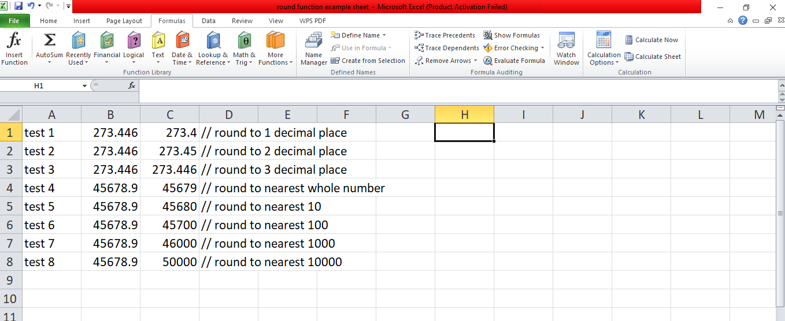Open the Excel Help question mark

pyautogui.click(x=743, y=20)
